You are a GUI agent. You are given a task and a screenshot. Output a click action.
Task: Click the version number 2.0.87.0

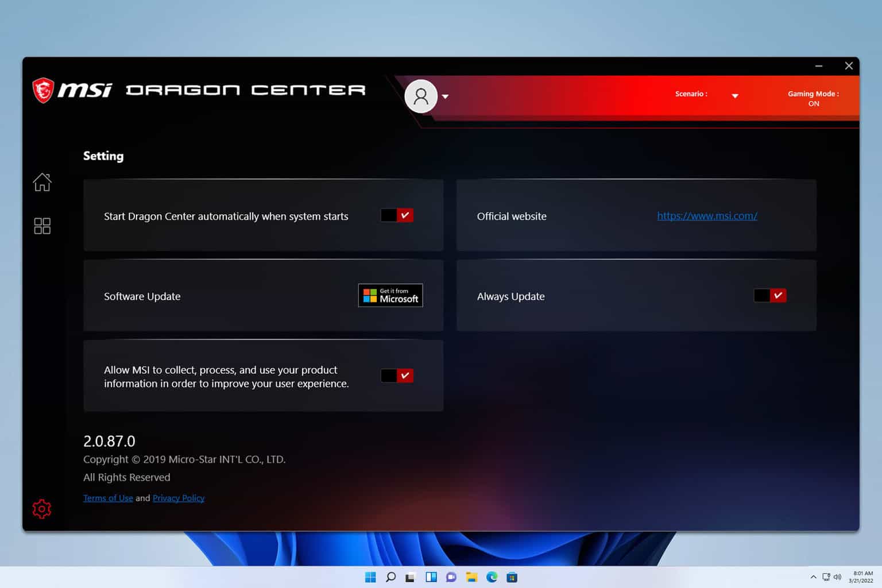click(x=109, y=441)
